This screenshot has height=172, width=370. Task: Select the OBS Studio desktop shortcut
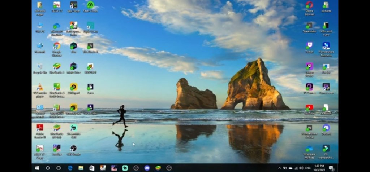(x=73, y=149)
